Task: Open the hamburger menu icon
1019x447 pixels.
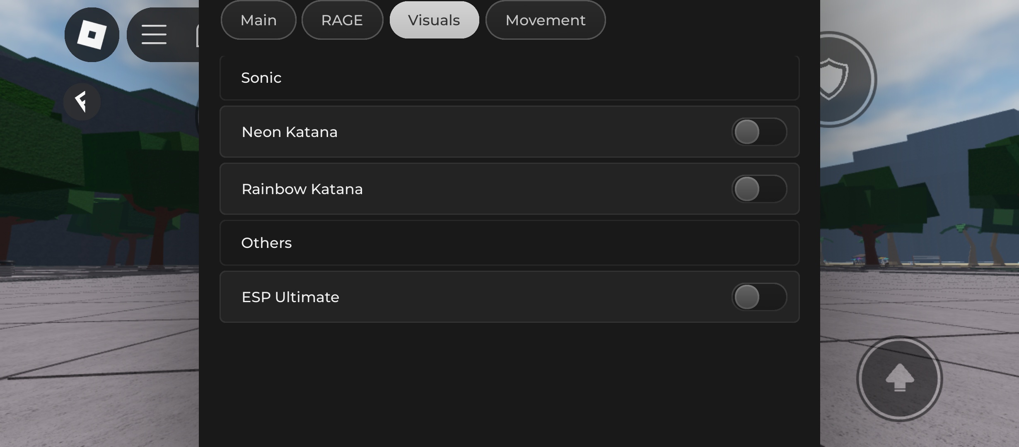Action: (x=154, y=35)
